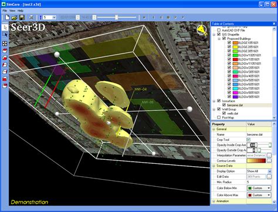Click the Table of Contents scroll down arrow
Screen dimensions: 278x212
[x=274, y=117]
